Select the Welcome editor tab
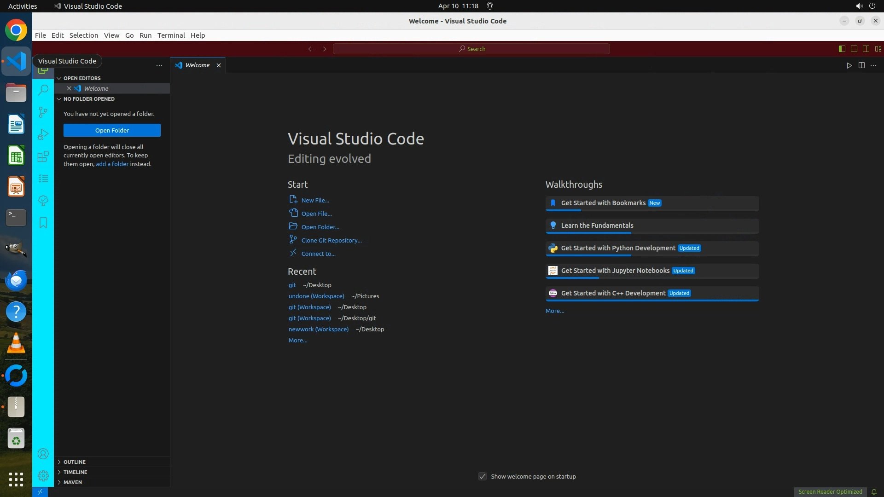The height and width of the screenshot is (497, 884). pos(197,65)
